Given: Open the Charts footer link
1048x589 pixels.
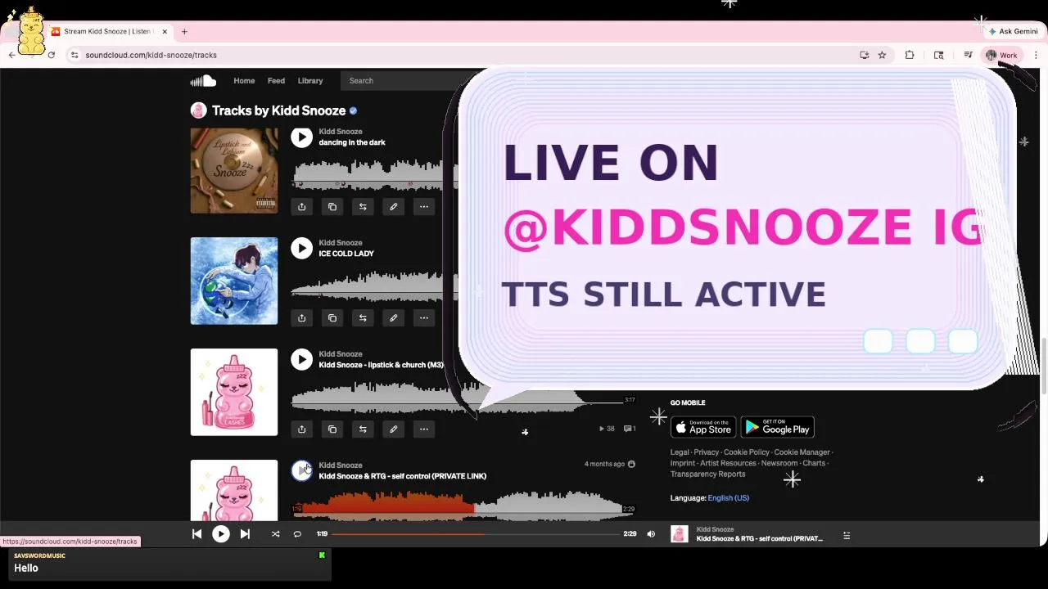Looking at the screenshot, I should coord(814,463).
